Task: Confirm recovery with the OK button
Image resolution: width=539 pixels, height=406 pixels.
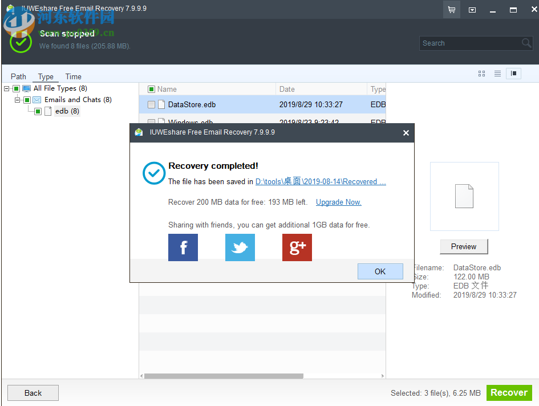Action: click(380, 271)
